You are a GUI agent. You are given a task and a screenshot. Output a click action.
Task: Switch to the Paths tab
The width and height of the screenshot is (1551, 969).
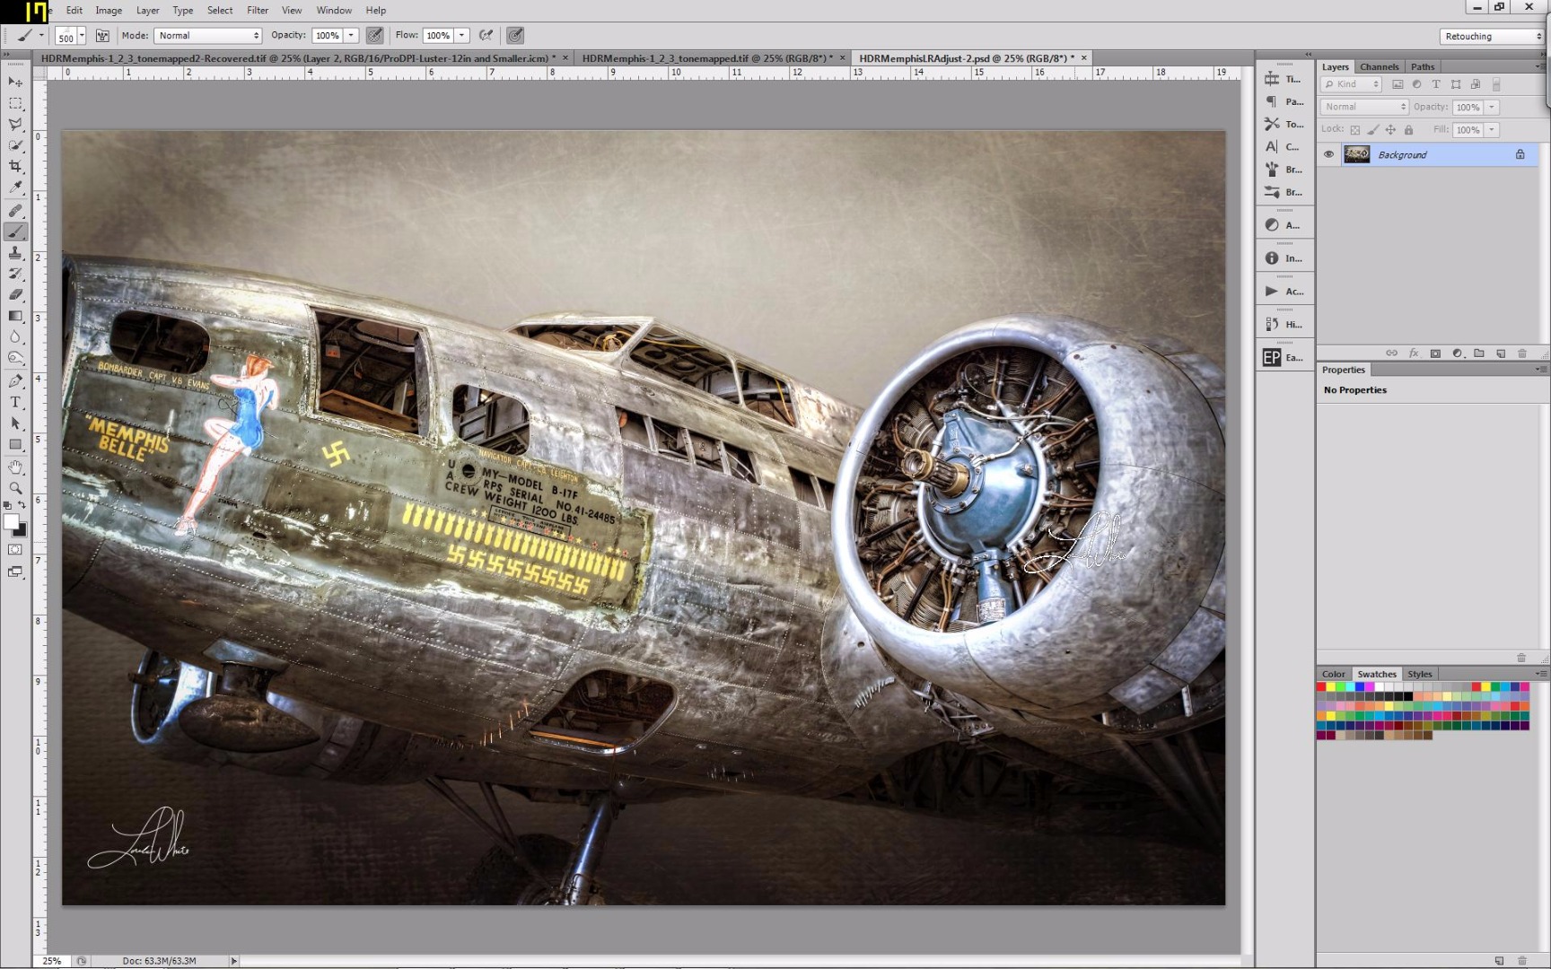click(x=1423, y=66)
